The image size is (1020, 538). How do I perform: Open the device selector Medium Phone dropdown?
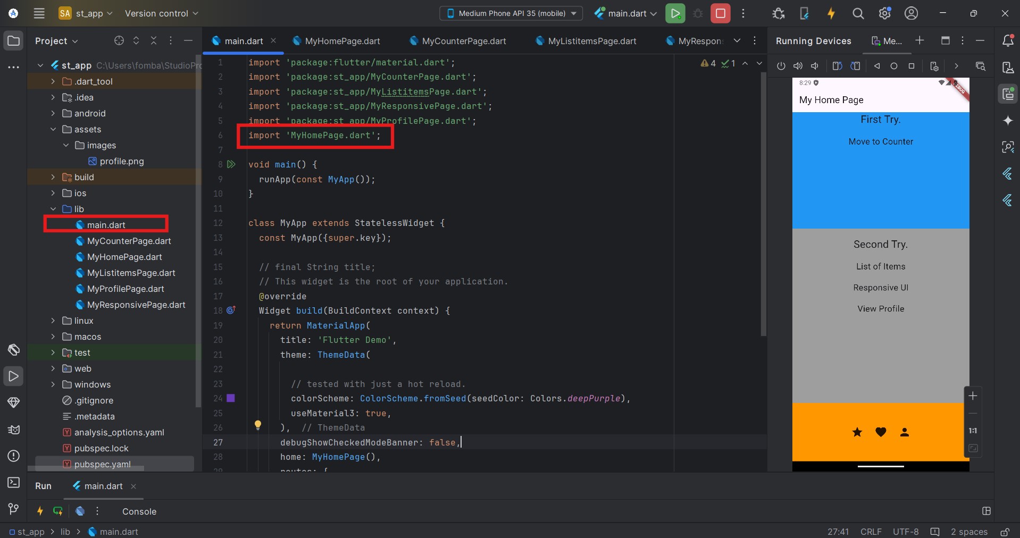[511, 13]
